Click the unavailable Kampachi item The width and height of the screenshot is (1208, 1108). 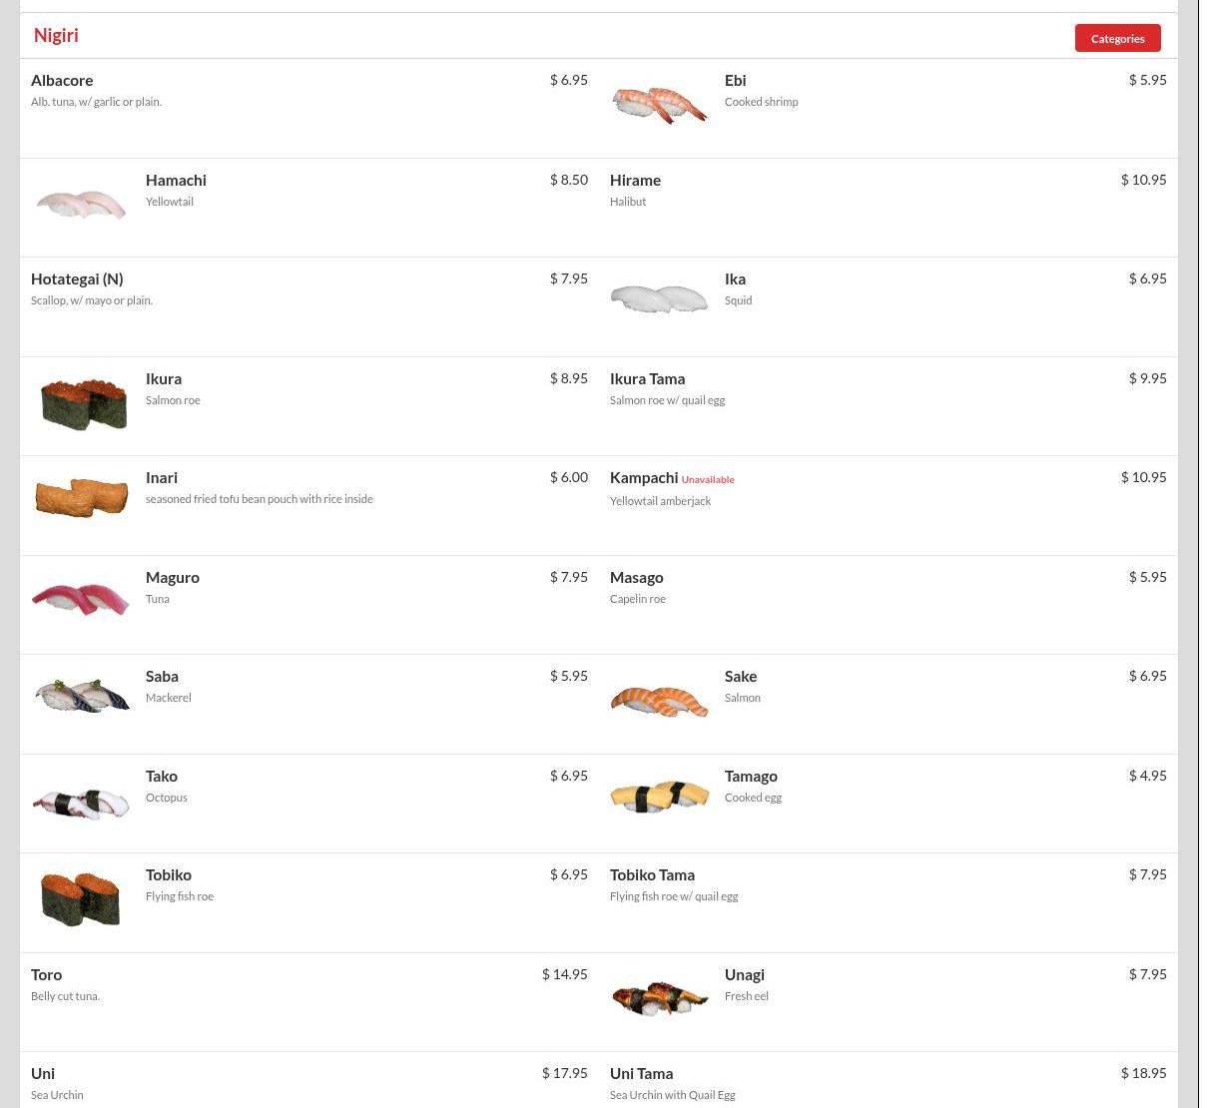pos(889,505)
